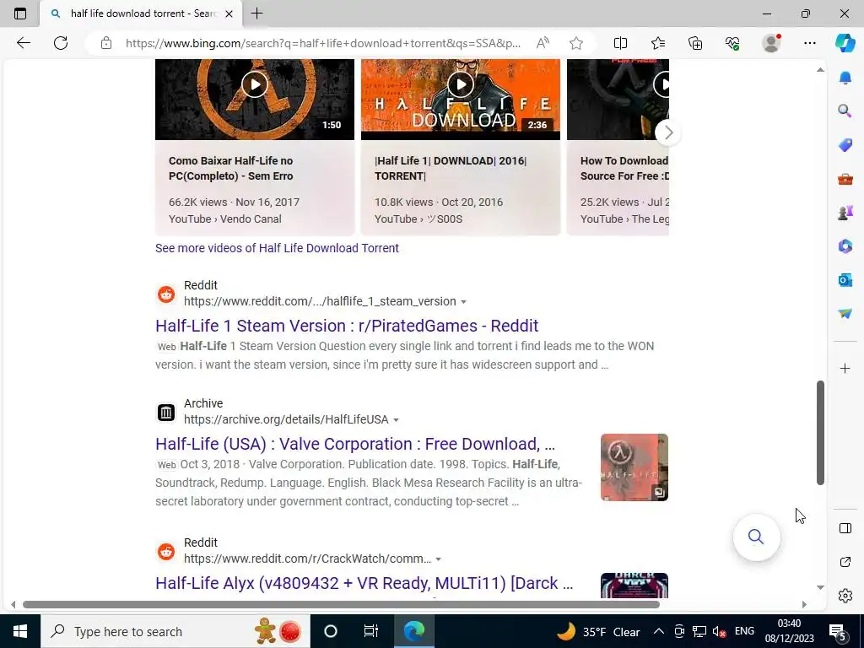Image resolution: width=864 pixels, height=648 pixels.
Task: Click Half-Life USA cover thumbnail
Action: [634, 467]
